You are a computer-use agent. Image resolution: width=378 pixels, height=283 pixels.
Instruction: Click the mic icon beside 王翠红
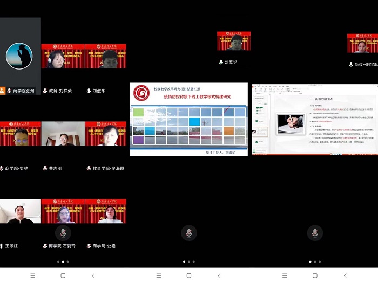click(2, 246)
